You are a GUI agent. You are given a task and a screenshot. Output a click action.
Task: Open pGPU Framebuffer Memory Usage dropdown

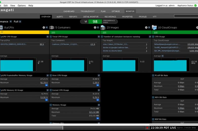[x=48, y=75]
